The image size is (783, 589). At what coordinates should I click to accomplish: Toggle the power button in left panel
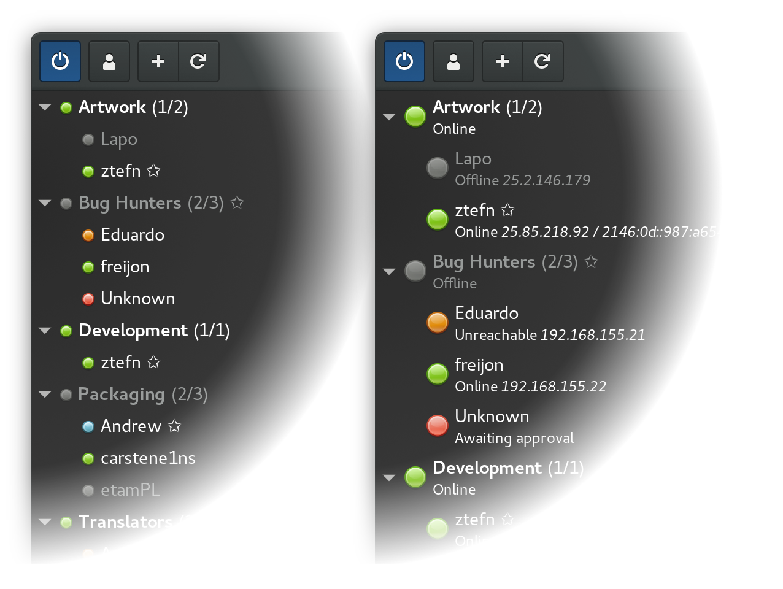point(60,61)
